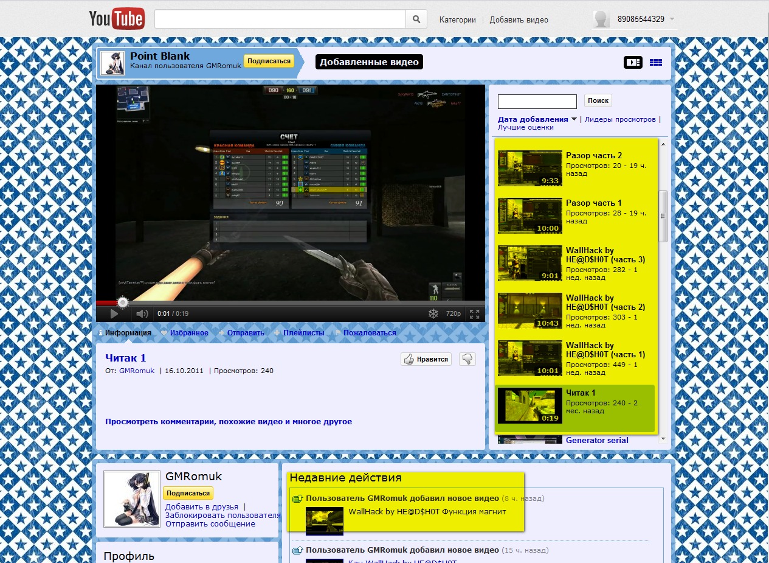769x563 pixels.
Task: Click the Поиск button in the channel sidebar
Action: 598,100
